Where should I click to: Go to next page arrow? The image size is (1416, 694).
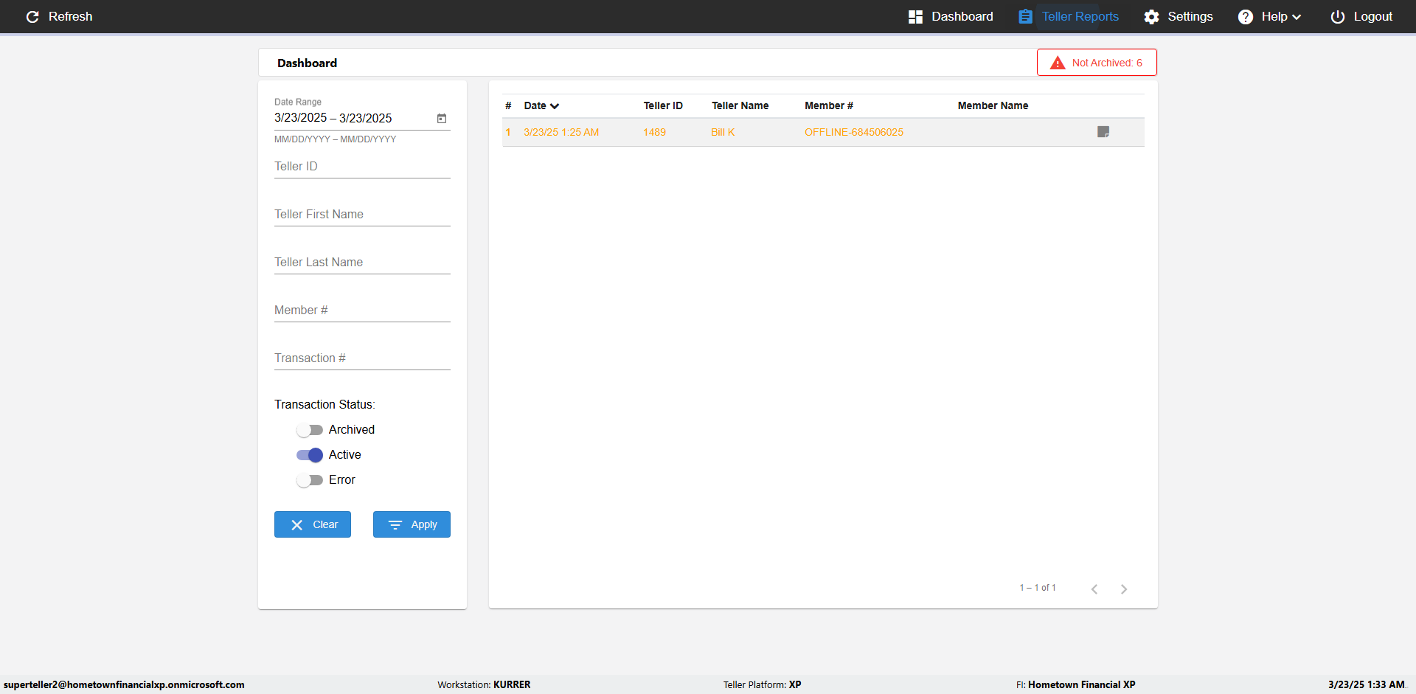(x=1124, y=589)
